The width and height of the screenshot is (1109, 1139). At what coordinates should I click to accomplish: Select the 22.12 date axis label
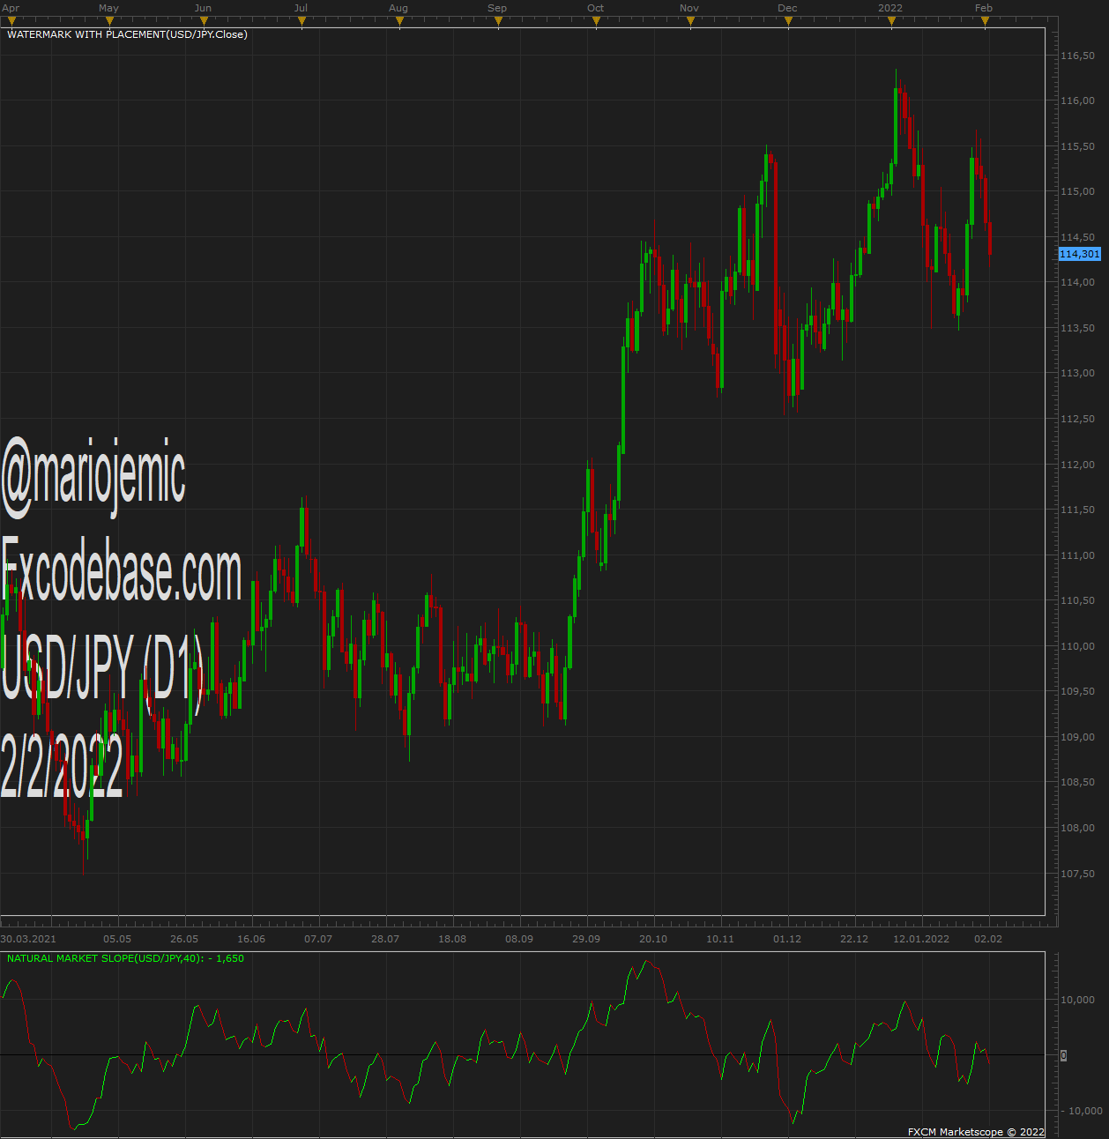point(854,939)
